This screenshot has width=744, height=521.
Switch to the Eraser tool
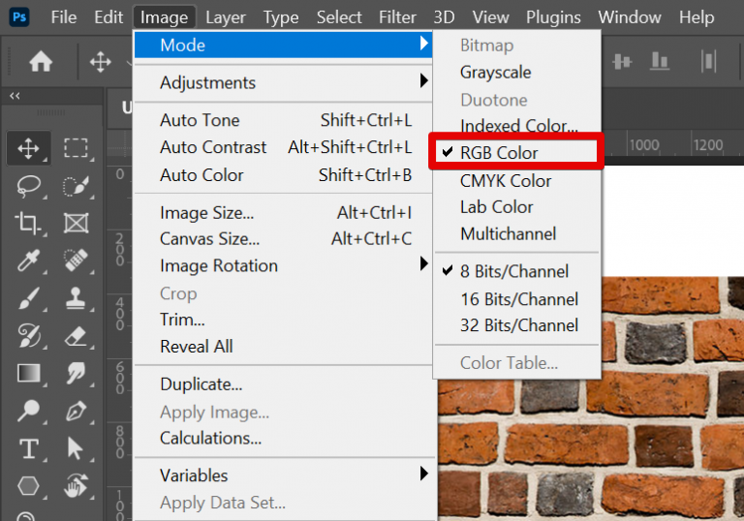point(76,335)
